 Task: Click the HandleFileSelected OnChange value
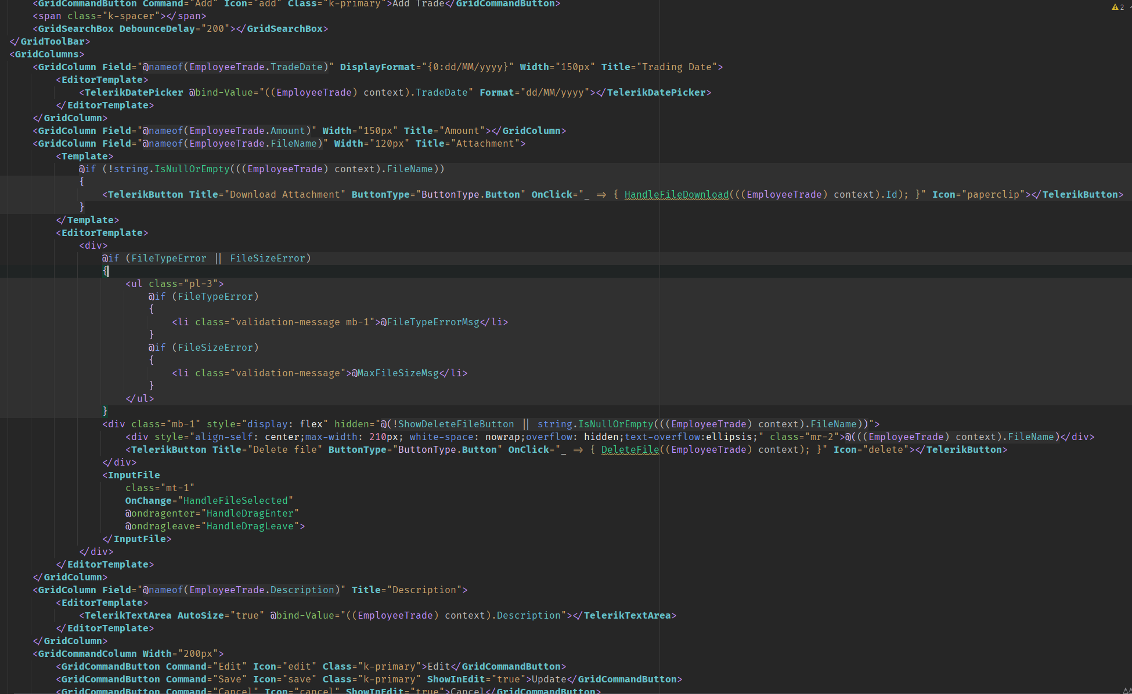coord(235,500)
